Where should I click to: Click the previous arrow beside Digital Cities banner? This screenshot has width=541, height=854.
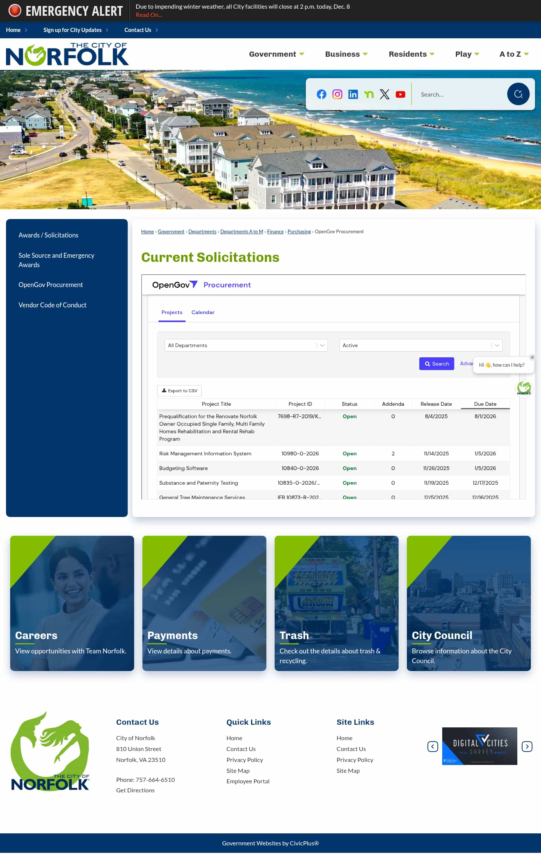click(x=433, y=746)
